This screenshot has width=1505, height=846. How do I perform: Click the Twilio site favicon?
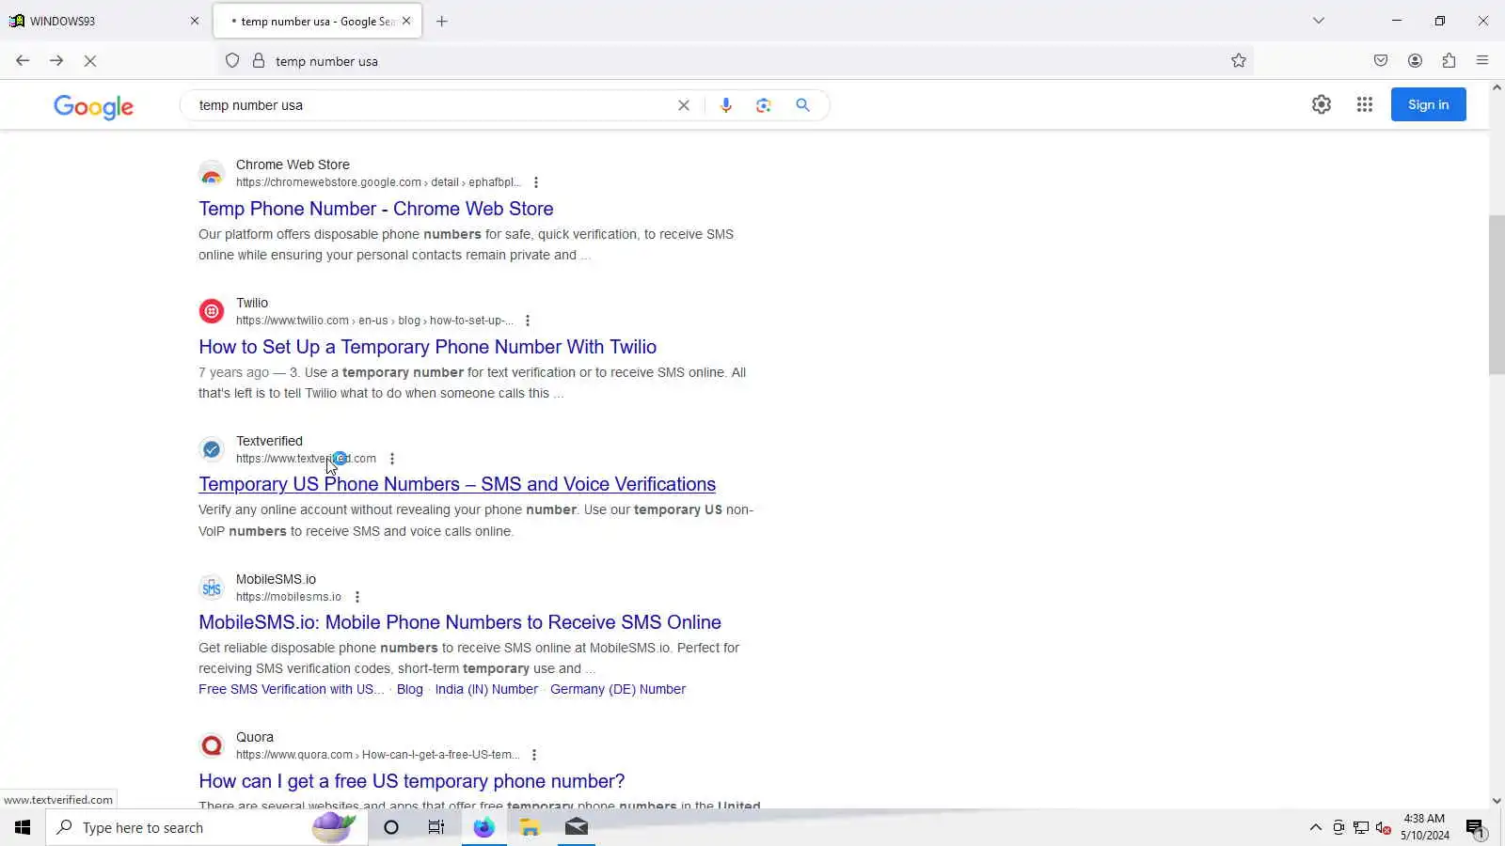tap(212, 311)
